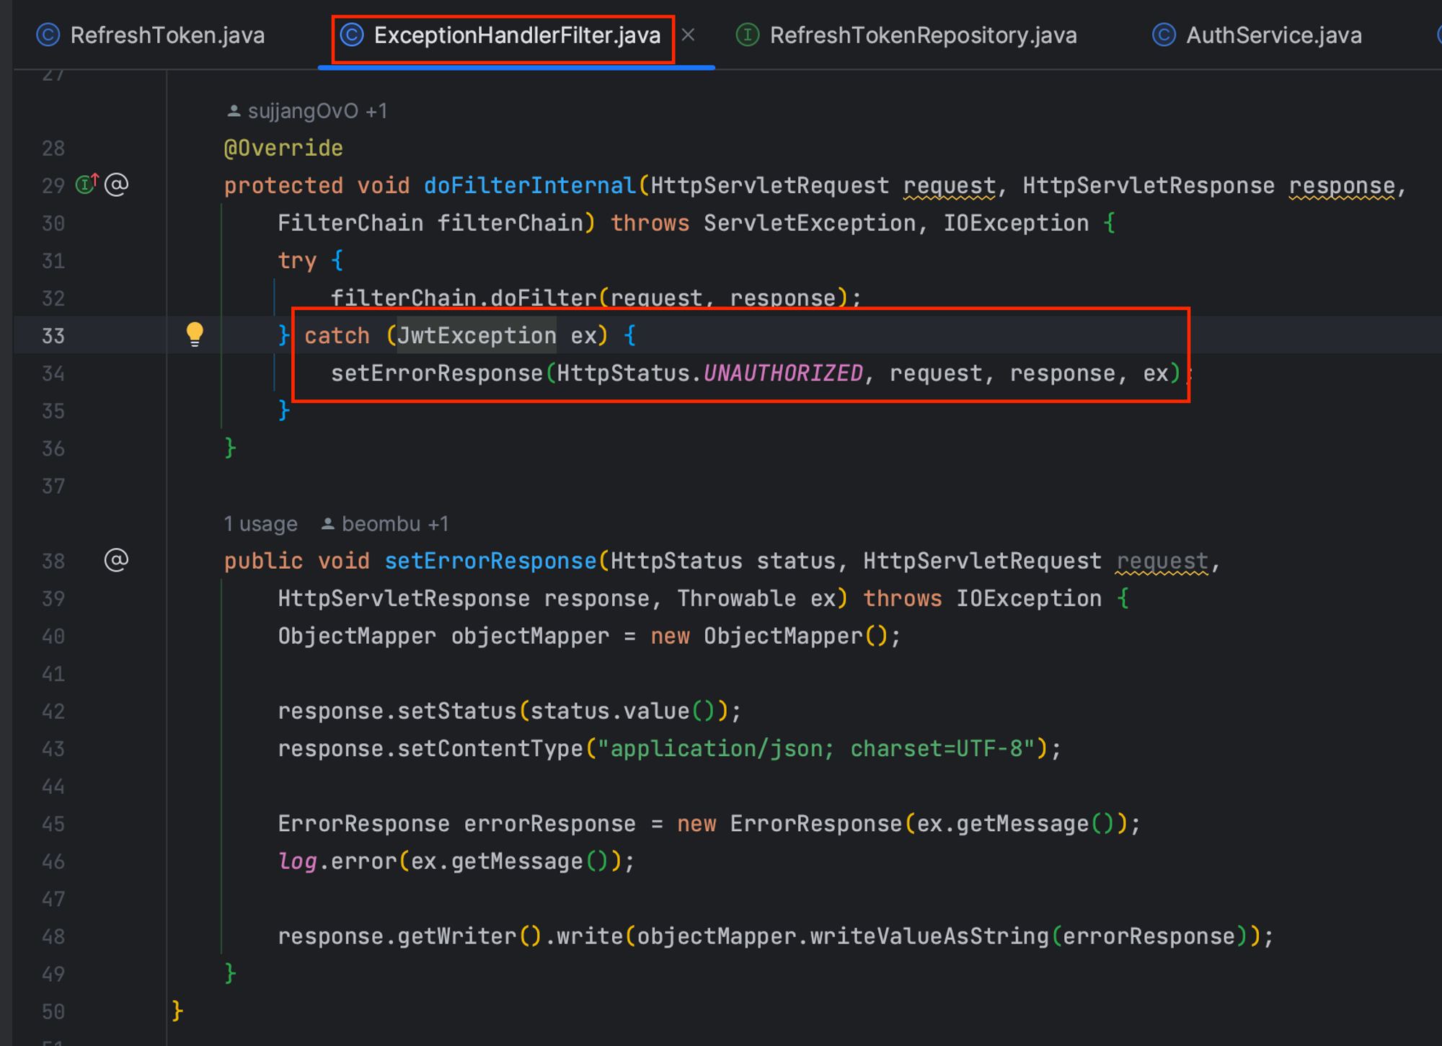Image resolution: width=1442 pixels, height=1046 pixels.
Task: Open the RefreshTokenRepository.java tab
Action: point(923,35)
